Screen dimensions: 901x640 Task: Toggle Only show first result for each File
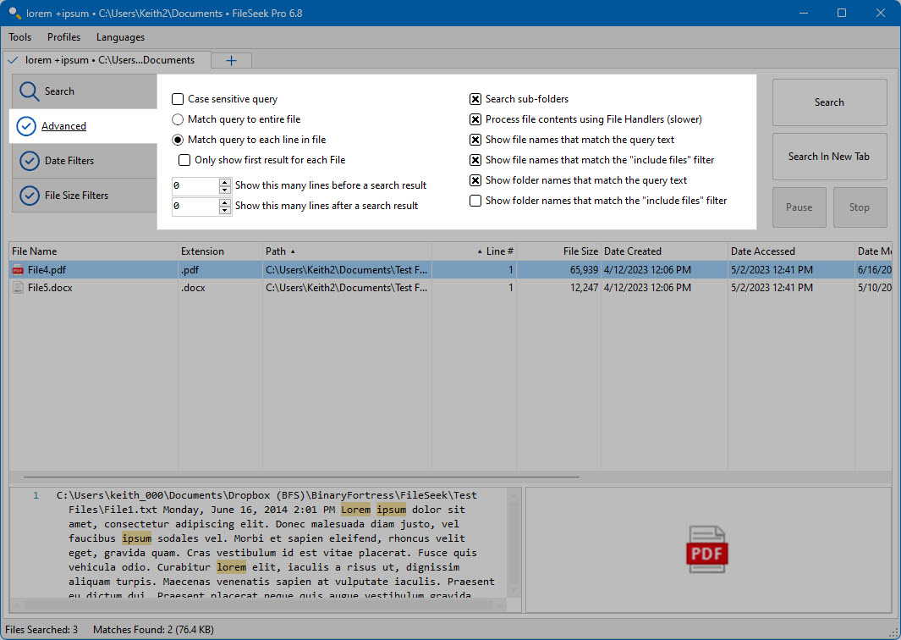point(184,160)
